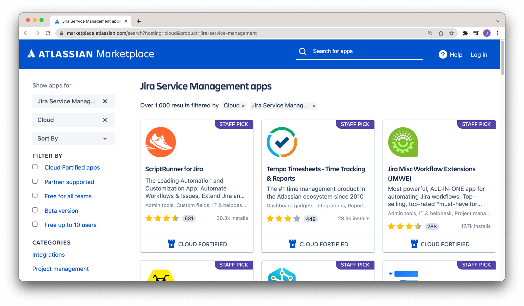
Task: Click the ScriptRunner for Jira app icon
Action: click(x=160, y=142)
